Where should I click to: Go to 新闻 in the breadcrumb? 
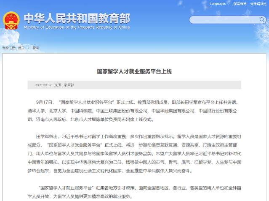pyautogui.click(x=36, y=48)
